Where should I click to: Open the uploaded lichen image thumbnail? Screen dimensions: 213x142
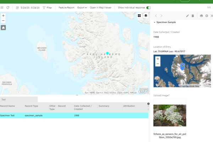click(x=170, y=115)
